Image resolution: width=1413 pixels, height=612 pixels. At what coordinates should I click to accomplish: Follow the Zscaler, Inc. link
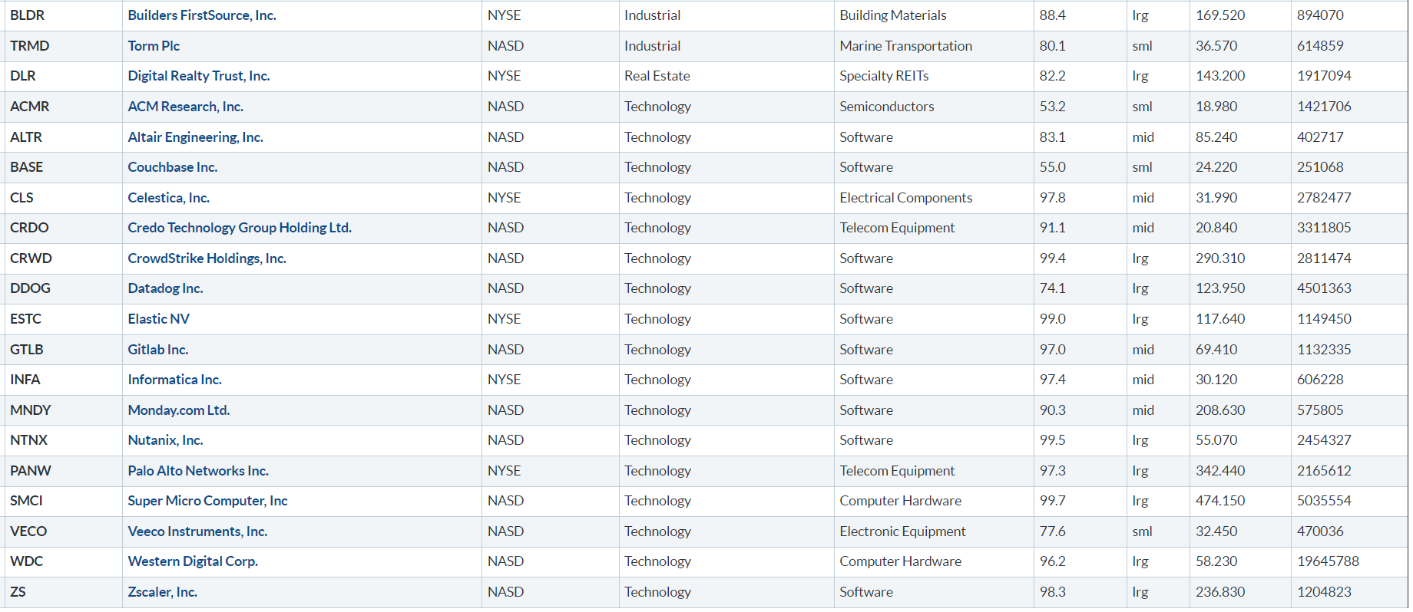pos(163,592)
